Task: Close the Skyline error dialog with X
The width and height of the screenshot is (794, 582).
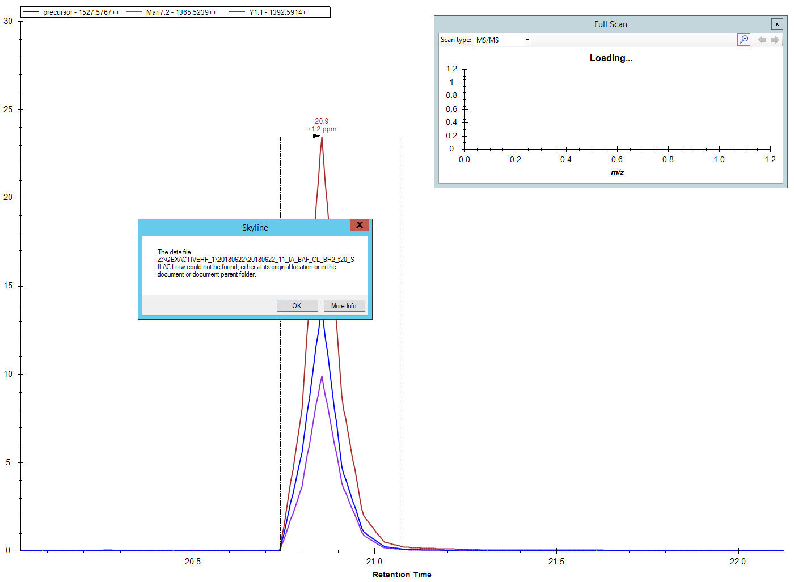Action: click(360, 225)
